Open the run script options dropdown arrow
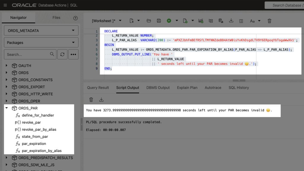 (x=192, y=20)
